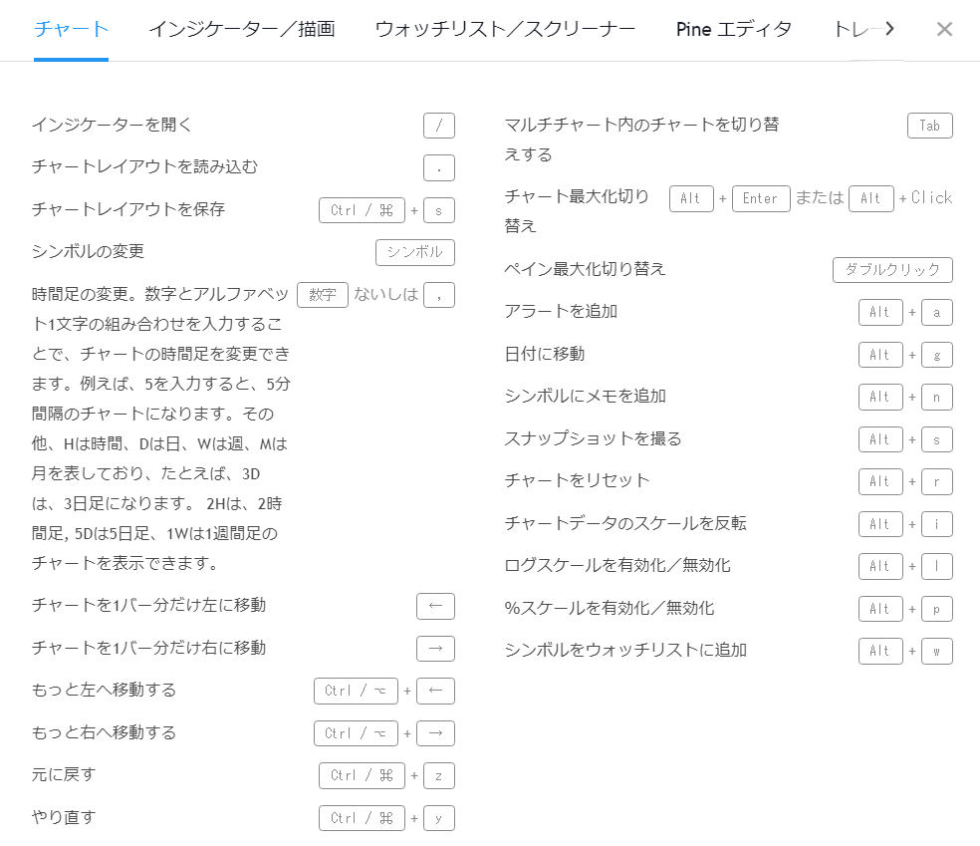The image size is (980, 846).
Task: Click the right arrow key in チャートを1バー分だけ右に移動 row
Action: [x=435, y=649]
